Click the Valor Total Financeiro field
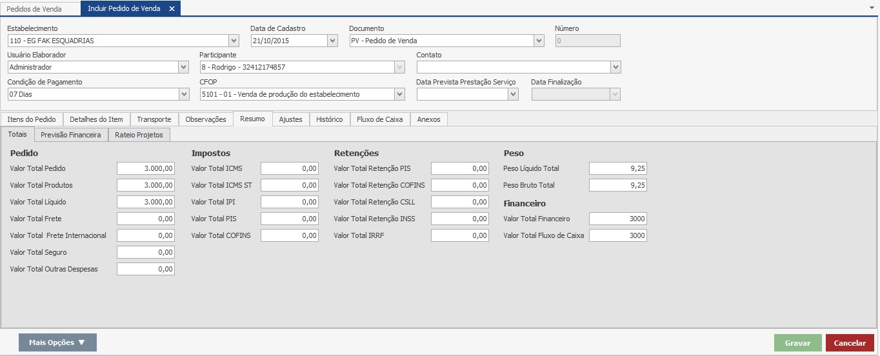 618,219
